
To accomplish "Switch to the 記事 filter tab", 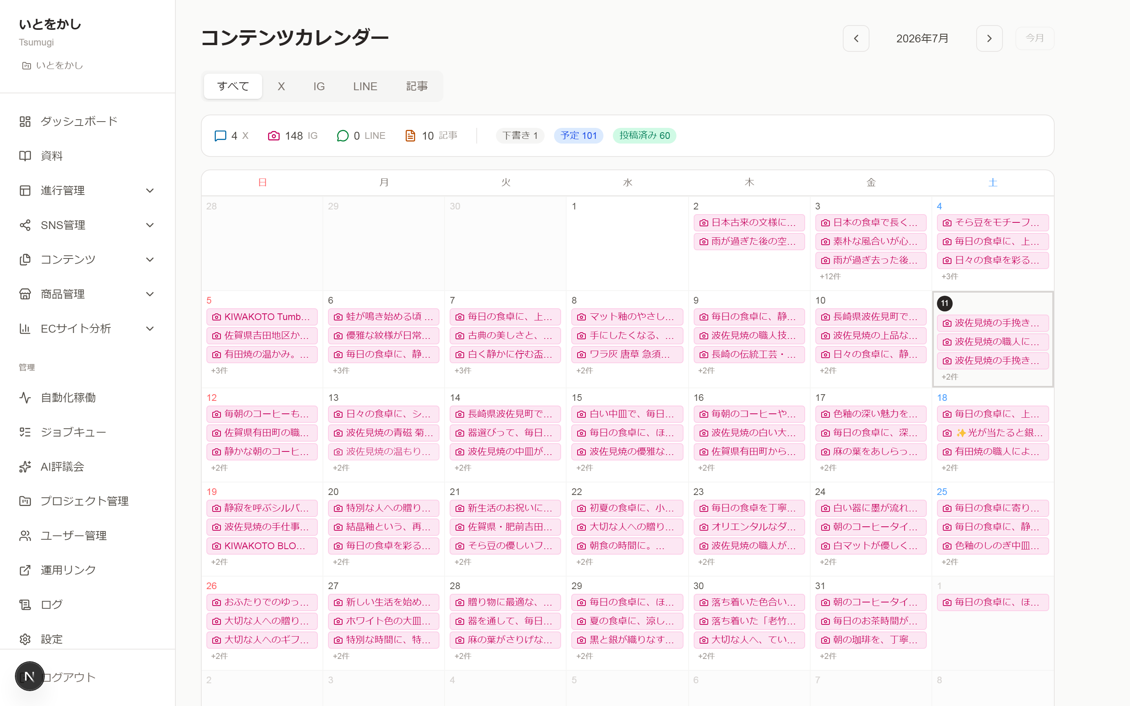I will tap(417, 86).
